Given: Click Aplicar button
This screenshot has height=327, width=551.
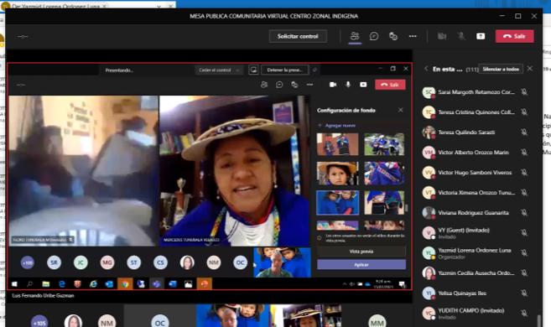Looking at the screenshot, I should 361,264.
